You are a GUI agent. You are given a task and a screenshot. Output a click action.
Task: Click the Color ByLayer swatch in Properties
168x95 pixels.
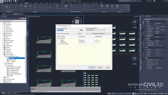[x=156, y=23]
